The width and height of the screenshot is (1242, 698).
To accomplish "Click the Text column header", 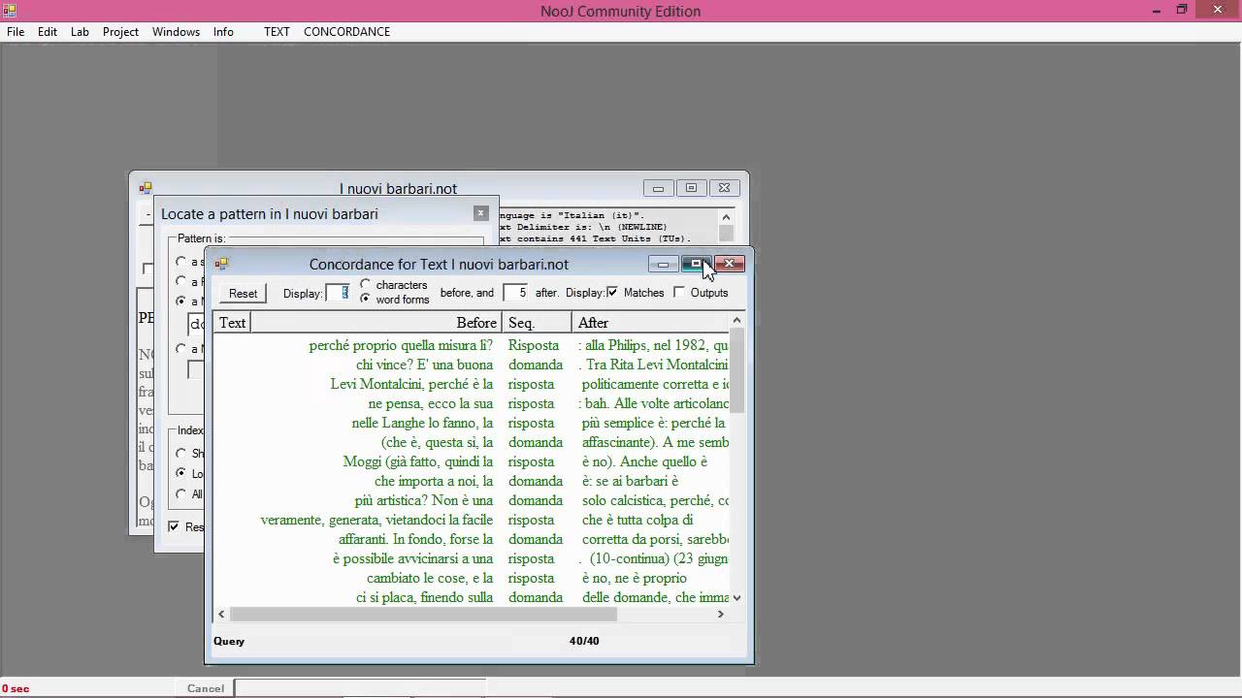I will point(232,323).
